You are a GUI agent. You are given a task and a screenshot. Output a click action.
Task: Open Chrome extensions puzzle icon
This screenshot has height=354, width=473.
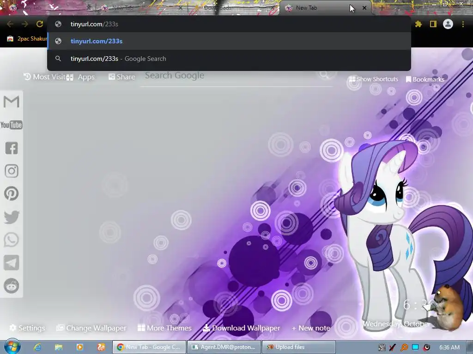coord(418,24)
